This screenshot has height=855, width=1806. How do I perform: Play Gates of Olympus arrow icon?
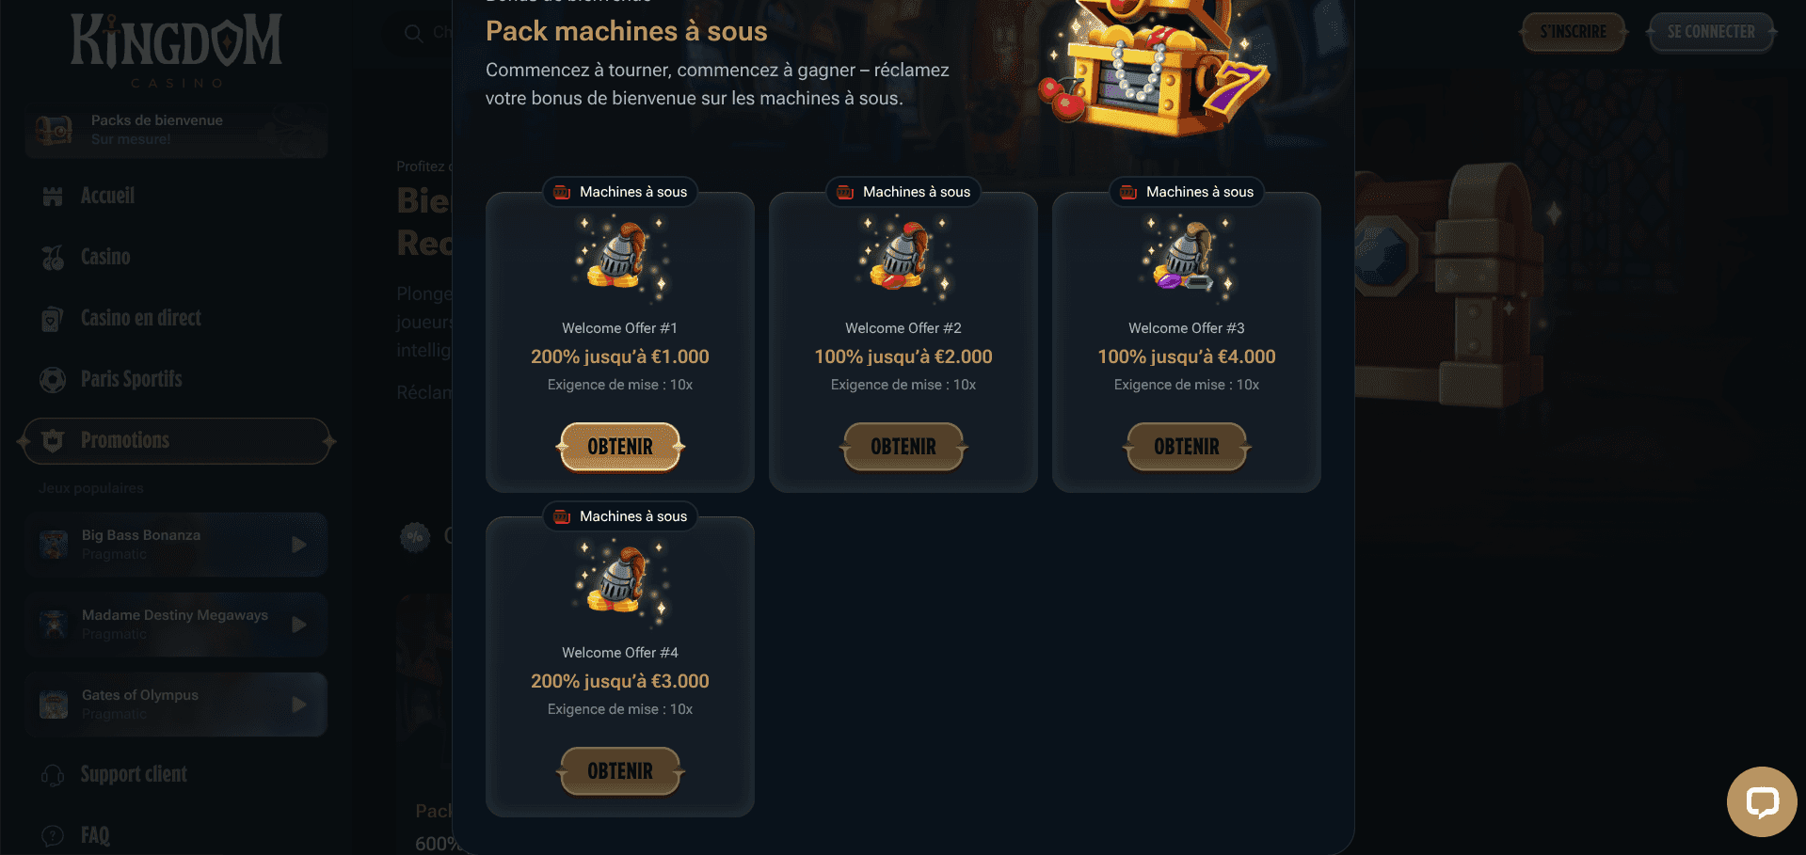(x=298, y=705)
